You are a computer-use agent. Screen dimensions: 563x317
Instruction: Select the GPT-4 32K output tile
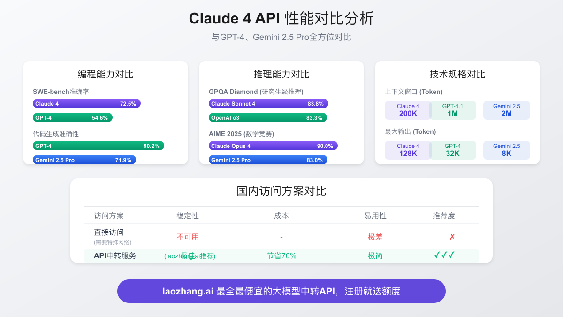click(453, 150)
